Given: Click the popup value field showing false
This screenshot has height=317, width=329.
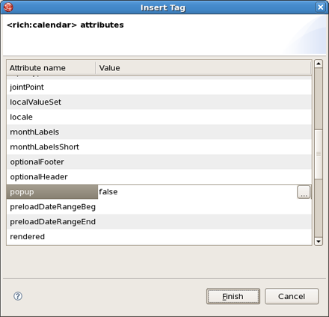Looking at the screenshot, I should click(x=197, y=192).
